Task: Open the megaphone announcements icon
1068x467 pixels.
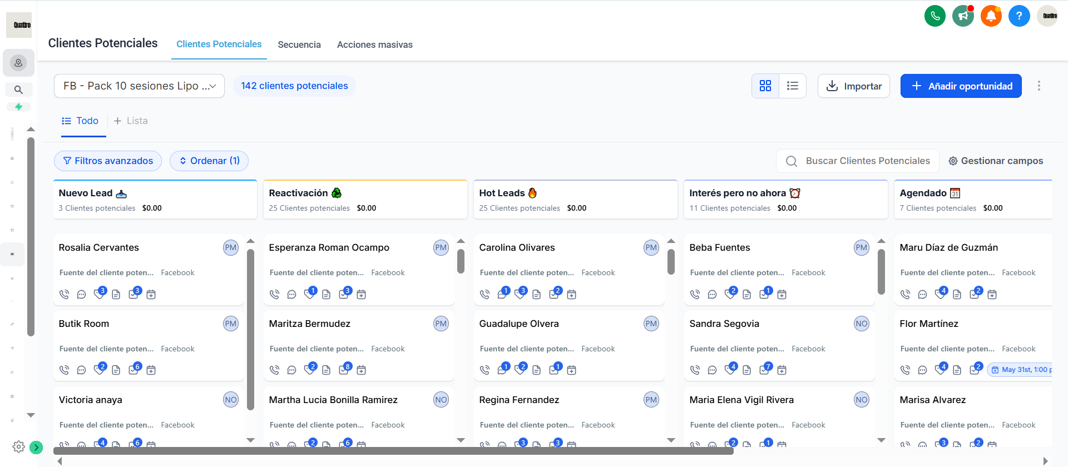Action: tap(963, 16)
